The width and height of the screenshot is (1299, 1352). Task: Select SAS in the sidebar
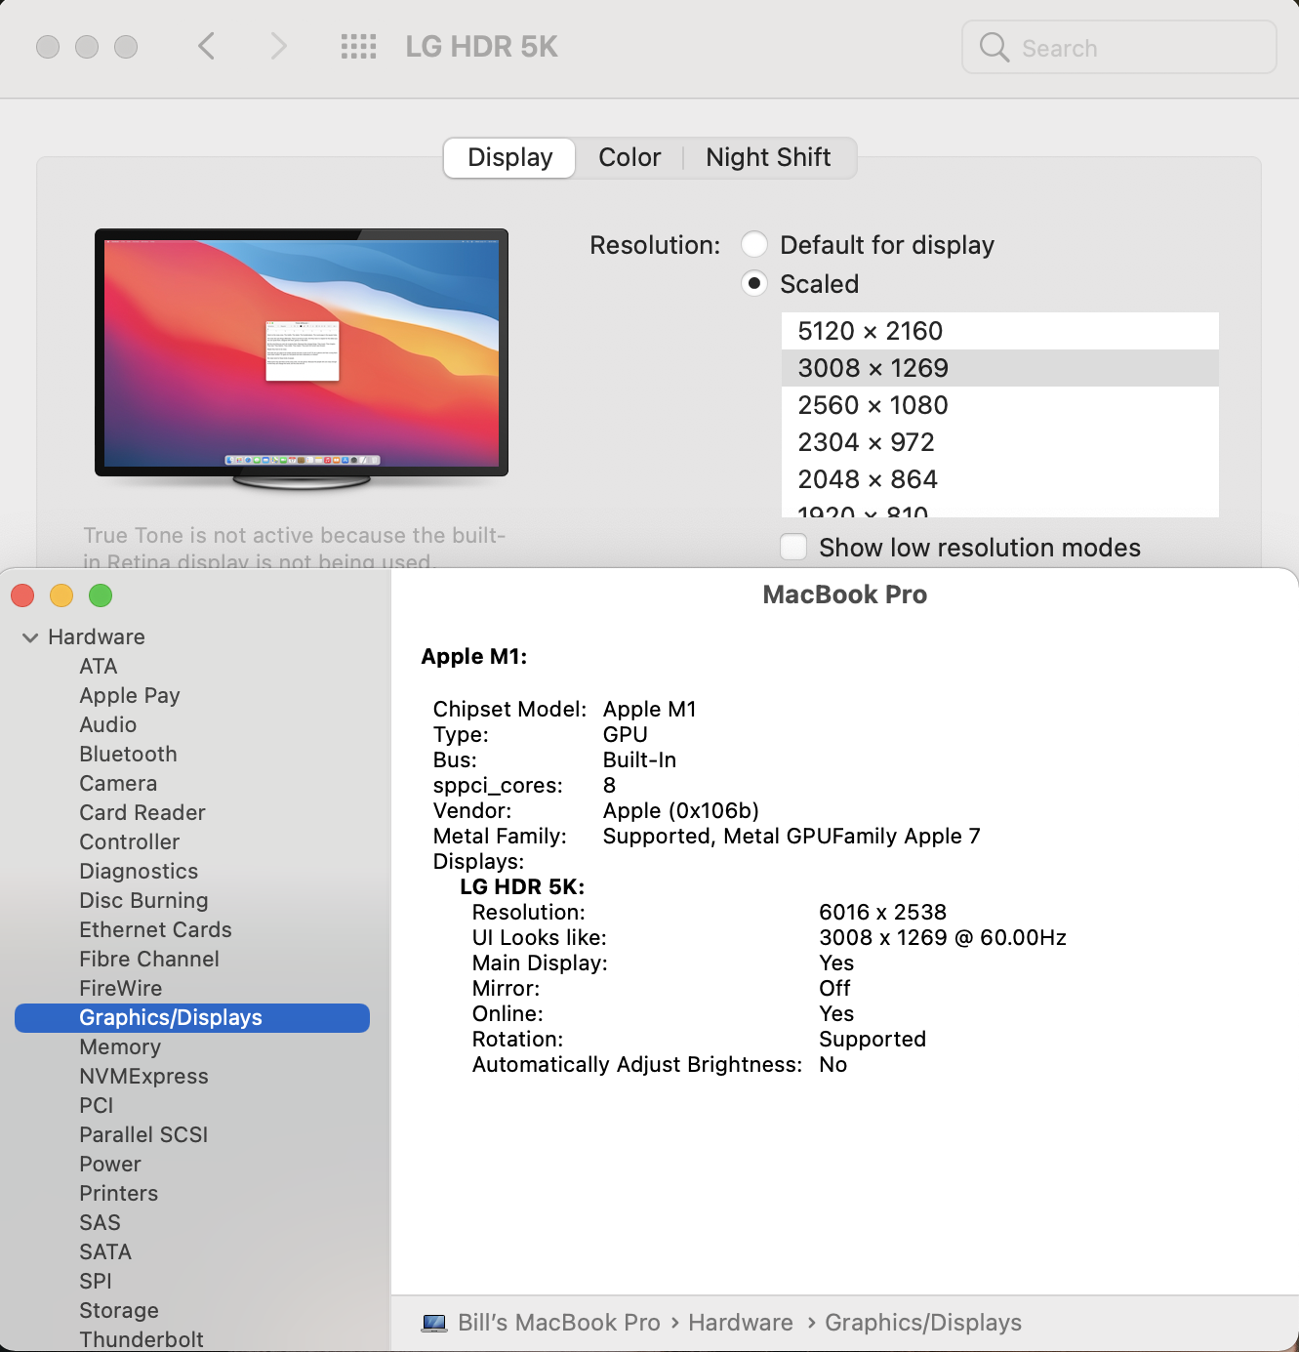100,1222
